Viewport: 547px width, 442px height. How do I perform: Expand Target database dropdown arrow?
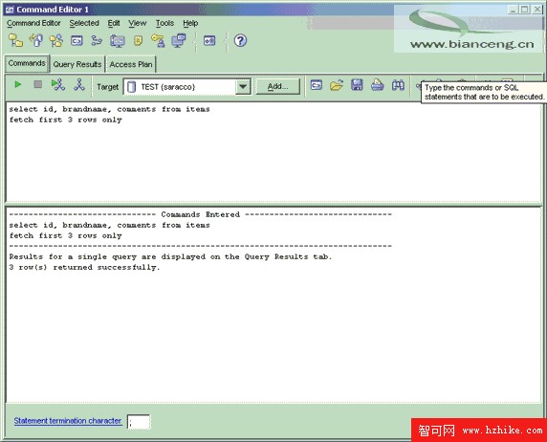(x=243, y=87)
